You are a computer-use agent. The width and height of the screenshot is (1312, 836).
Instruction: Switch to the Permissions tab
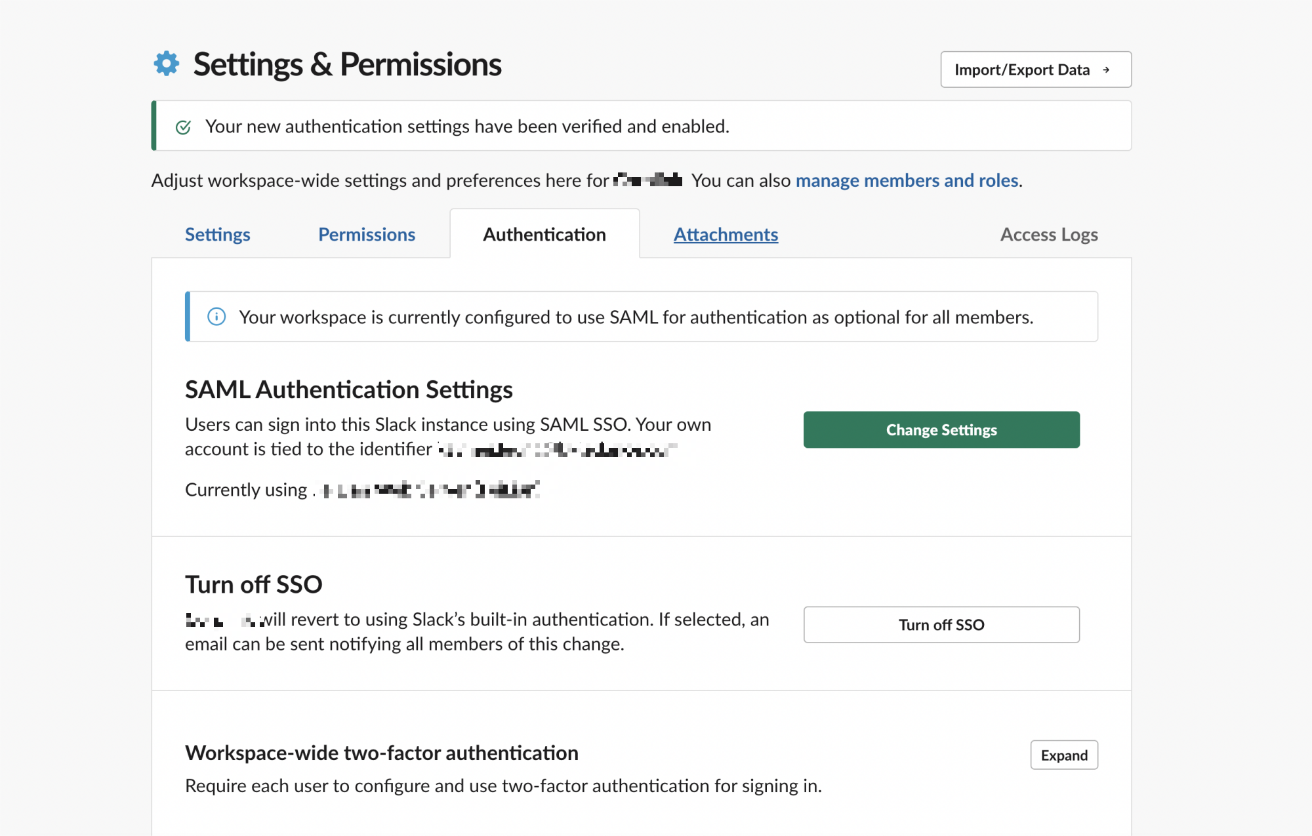(368, 233)
